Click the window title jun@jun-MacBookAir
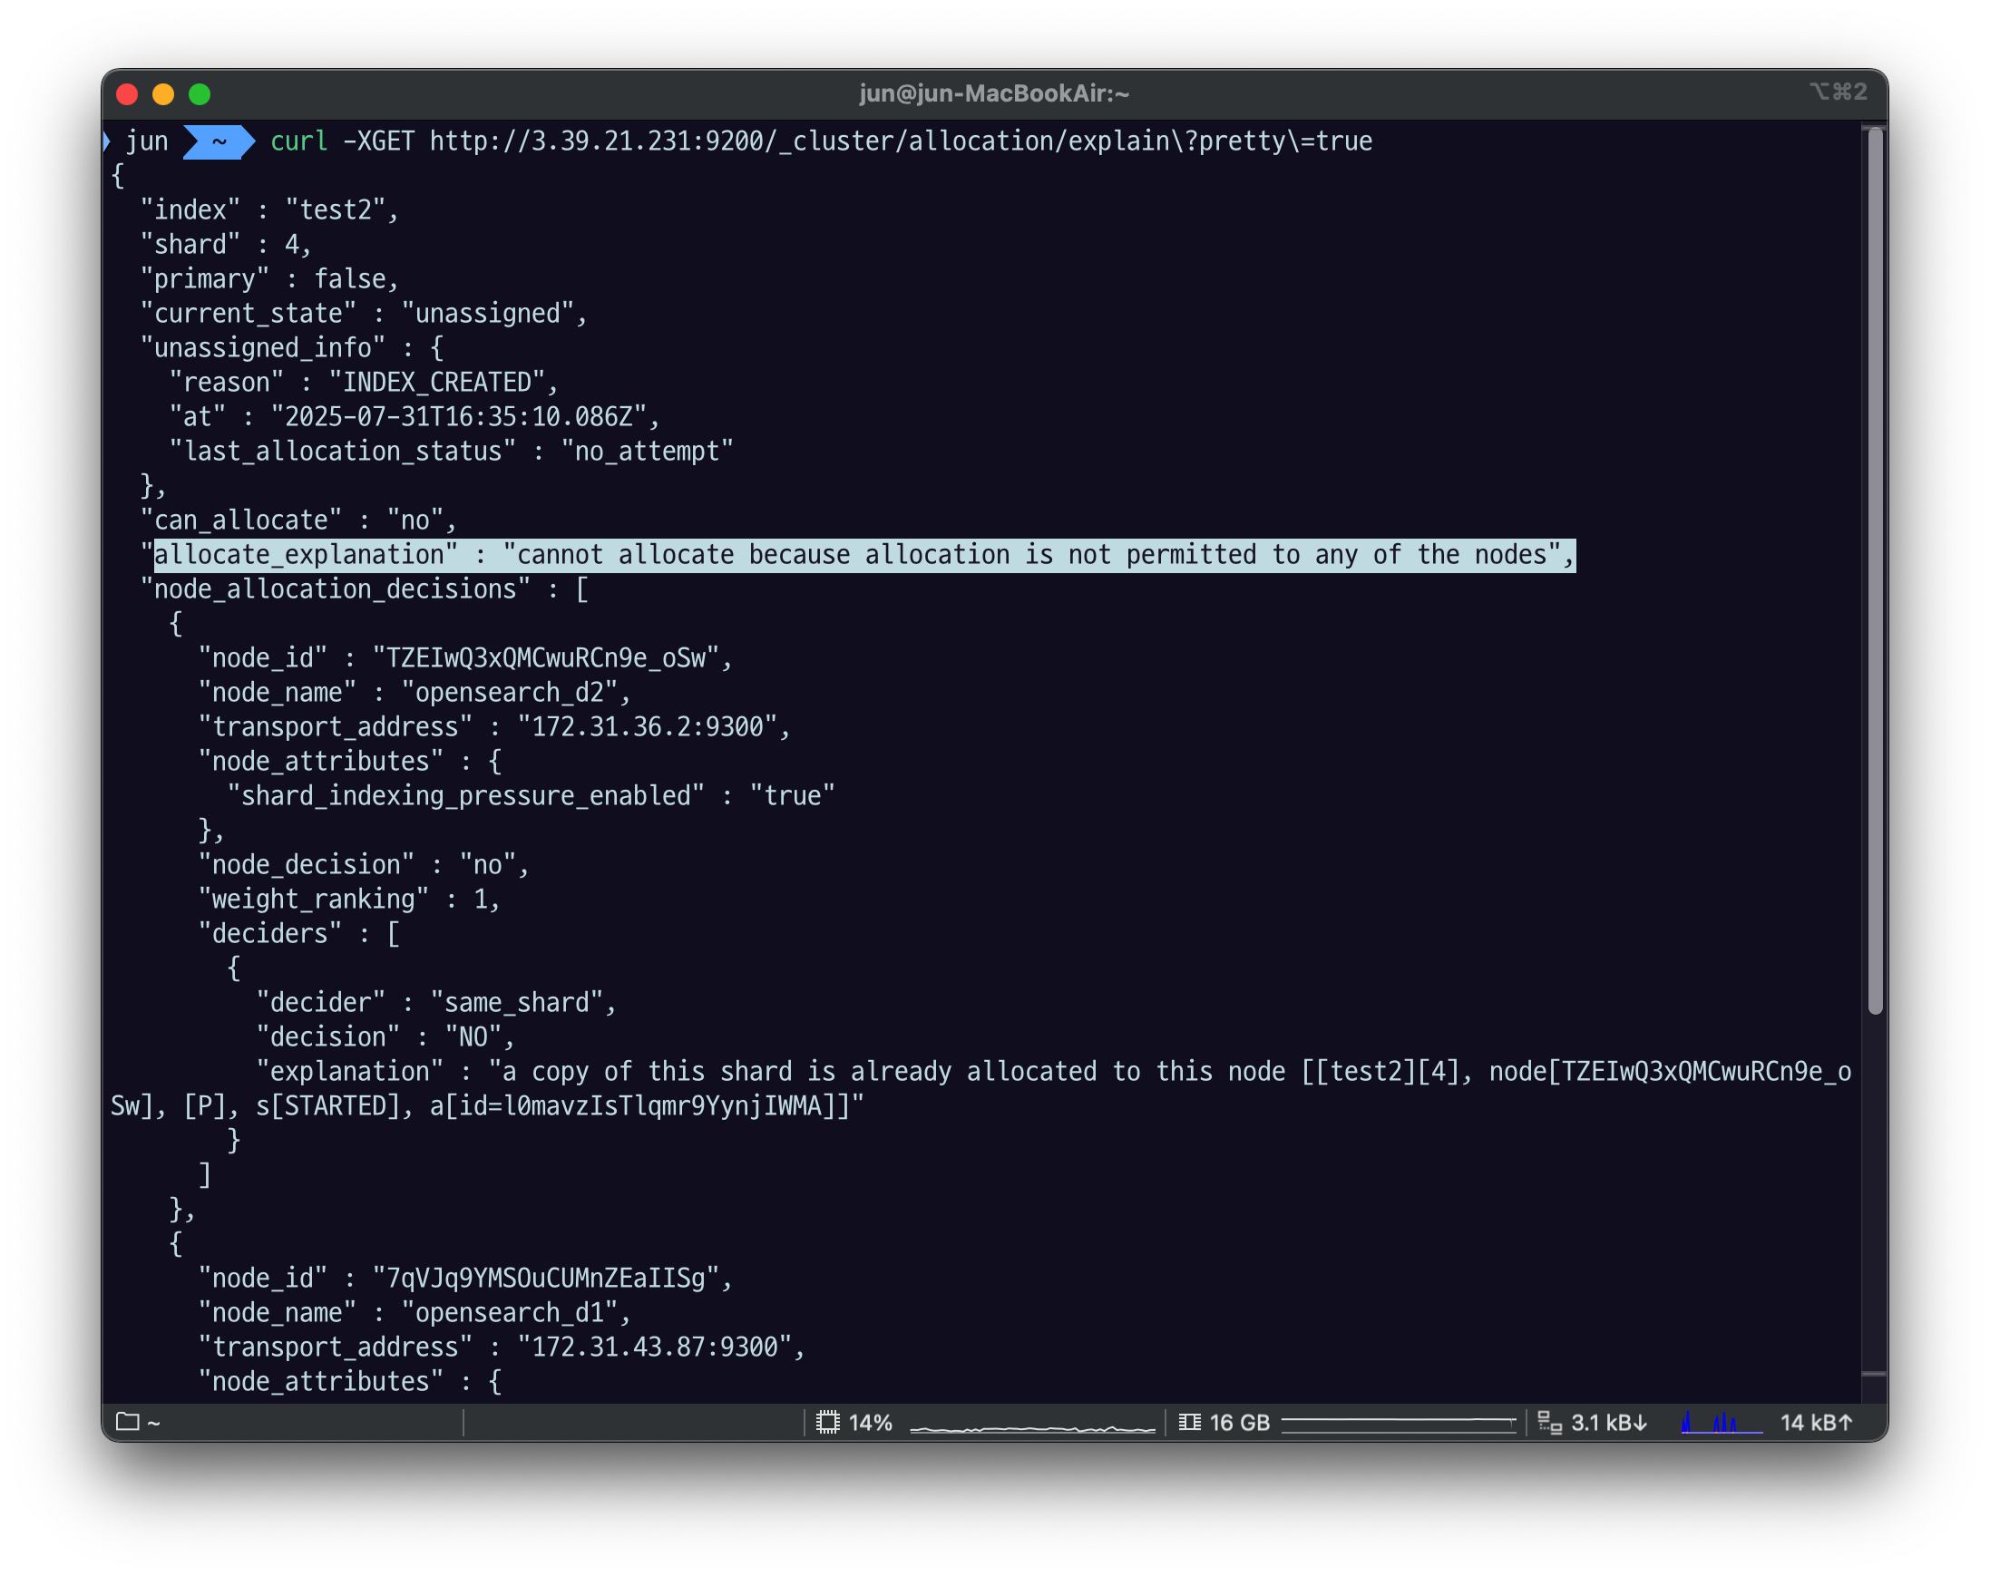The height and width of the screenshot is (1576, 1990). [994, 93]
